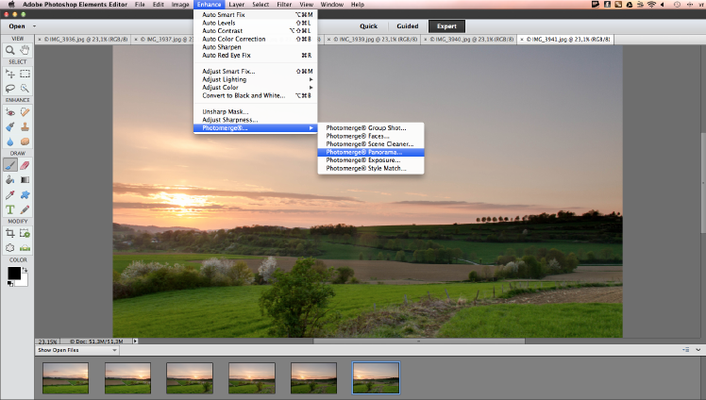This screenshot has width=706, height=400.
Task: Open the status bar info arrow menu
Action: click(x=135, y=342)
